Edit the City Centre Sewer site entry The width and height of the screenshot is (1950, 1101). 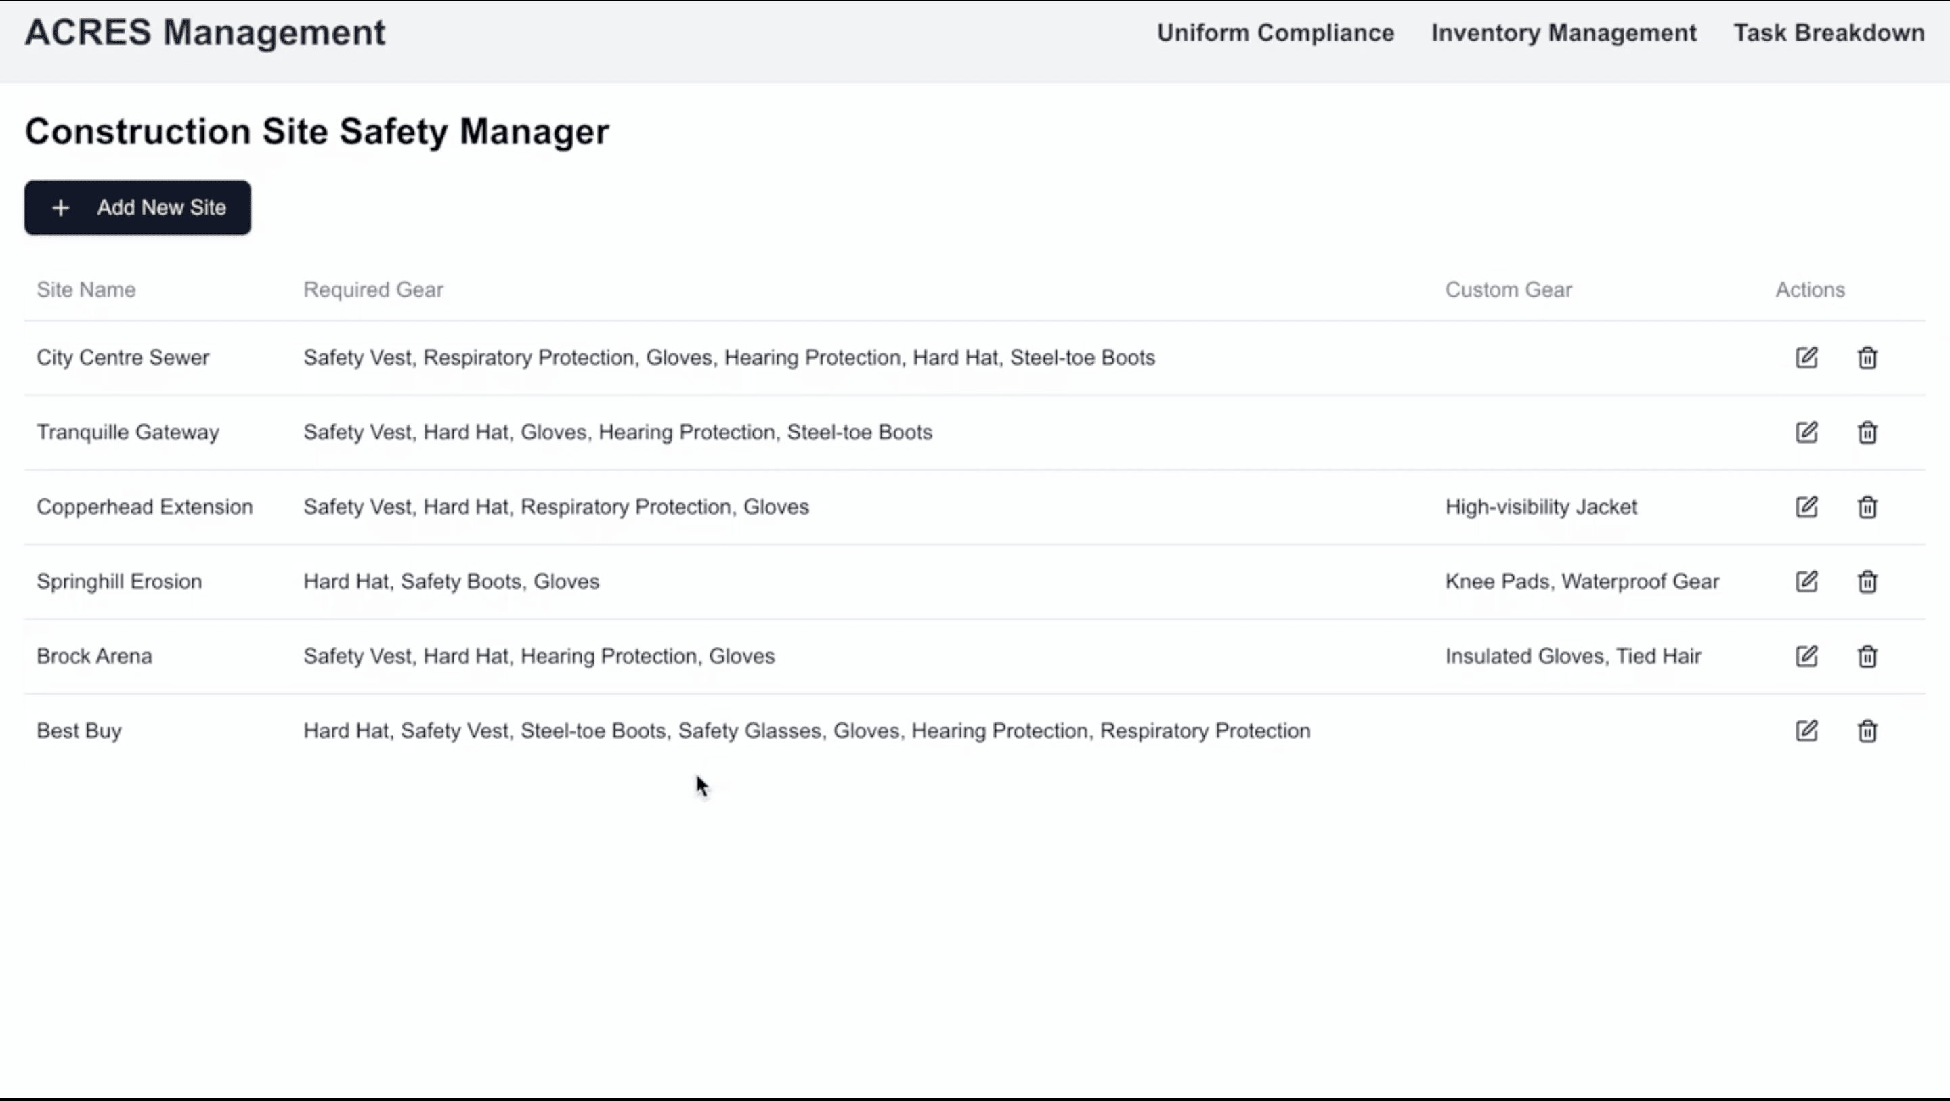tap(1807, 357)
